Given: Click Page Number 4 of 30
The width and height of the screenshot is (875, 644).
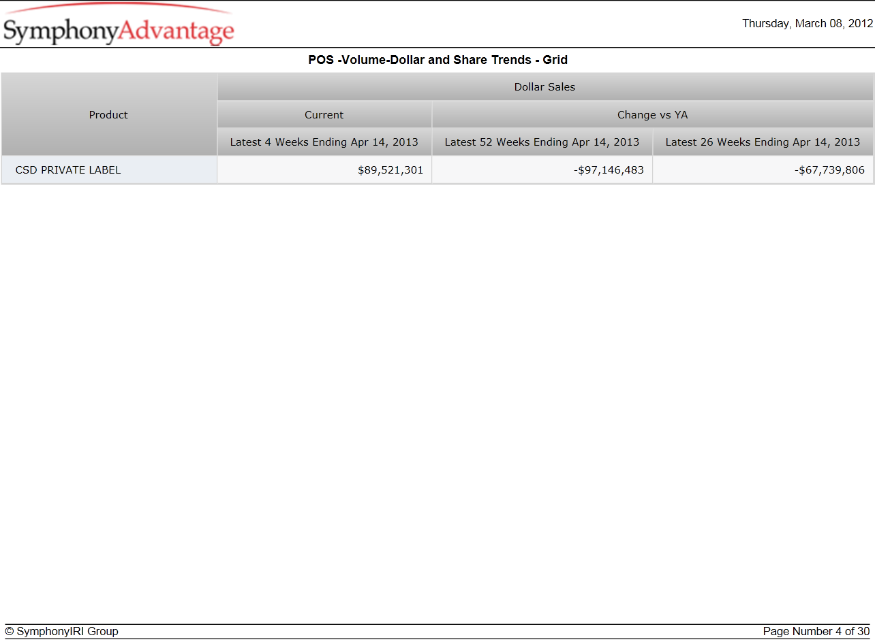Looking at the screenshot, I should pos(816,632).
